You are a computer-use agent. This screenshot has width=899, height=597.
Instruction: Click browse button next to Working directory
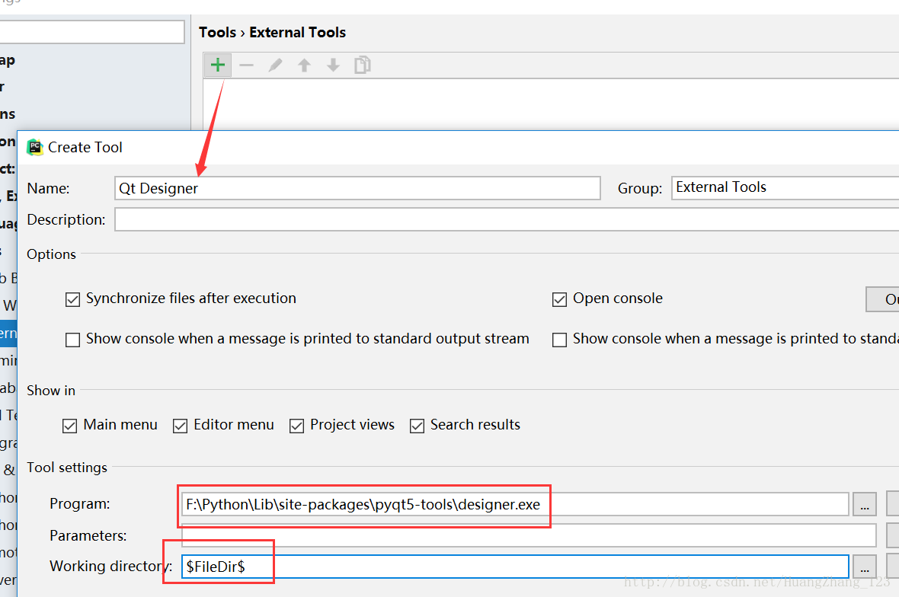point(864,567)
